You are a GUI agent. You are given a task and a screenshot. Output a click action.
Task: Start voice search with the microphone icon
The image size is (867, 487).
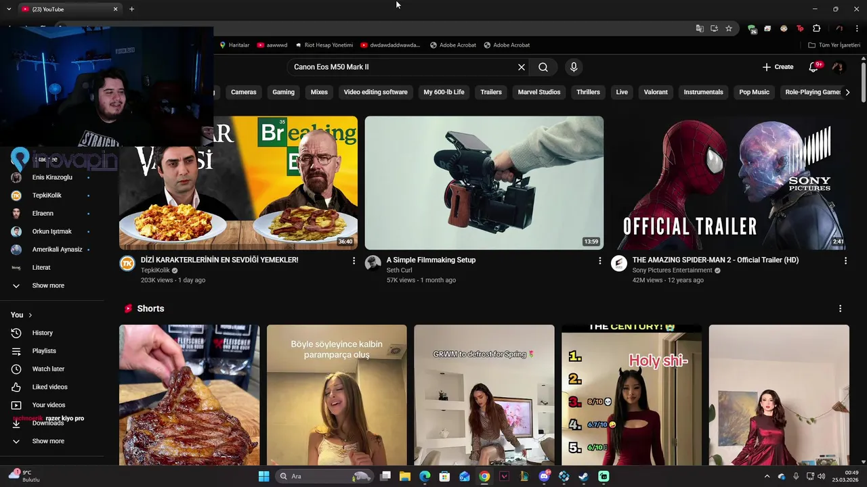(574, 67)
